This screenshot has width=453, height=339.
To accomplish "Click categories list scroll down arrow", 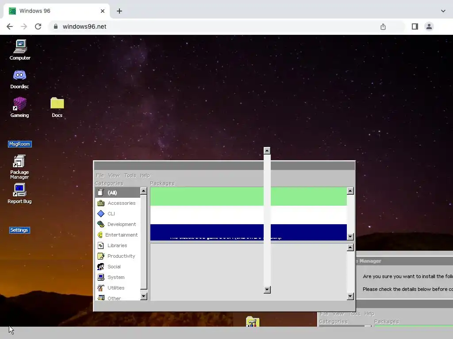I will tap(144, 296).
